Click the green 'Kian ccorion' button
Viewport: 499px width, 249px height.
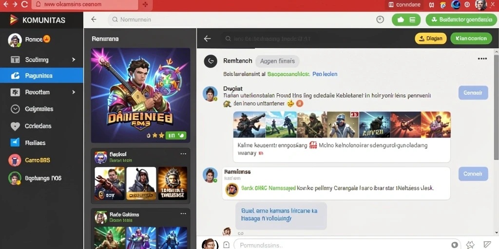point(471,38)
